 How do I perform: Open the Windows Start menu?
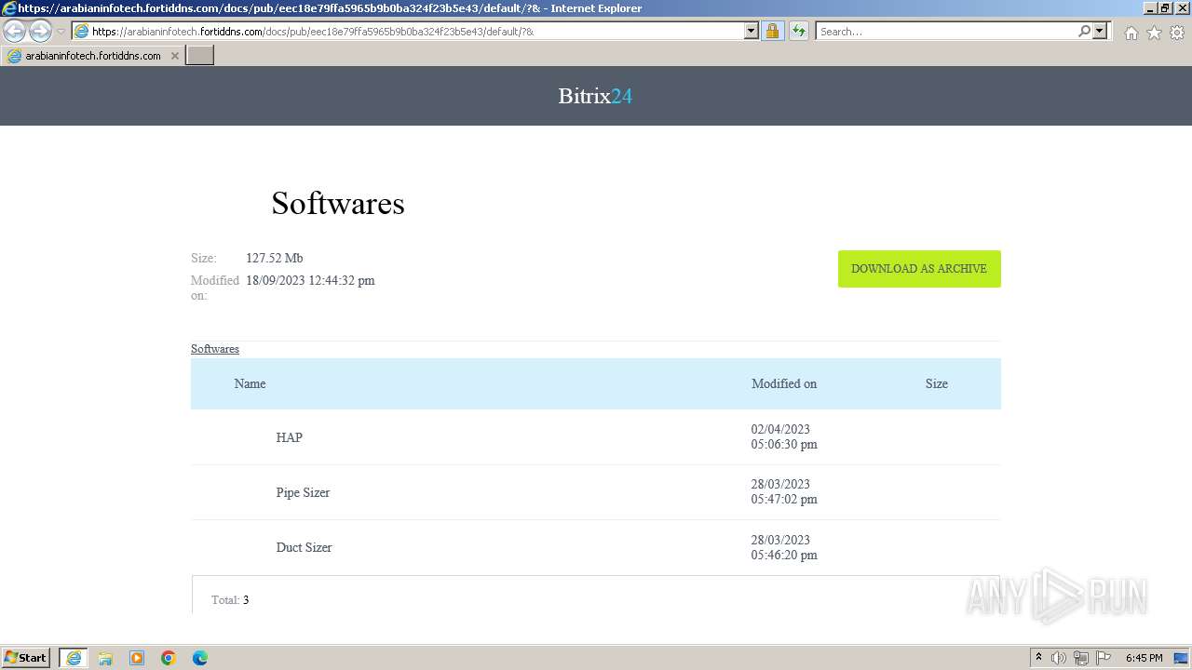(x=26, y=657)
